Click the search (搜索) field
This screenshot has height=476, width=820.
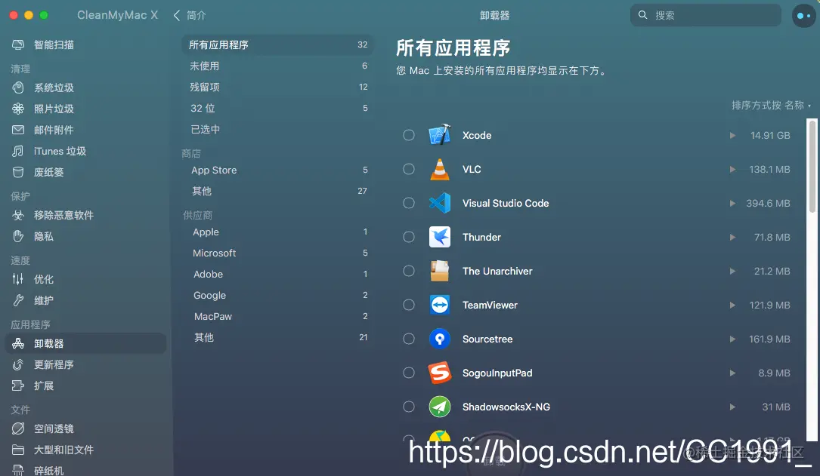point(705,15)
